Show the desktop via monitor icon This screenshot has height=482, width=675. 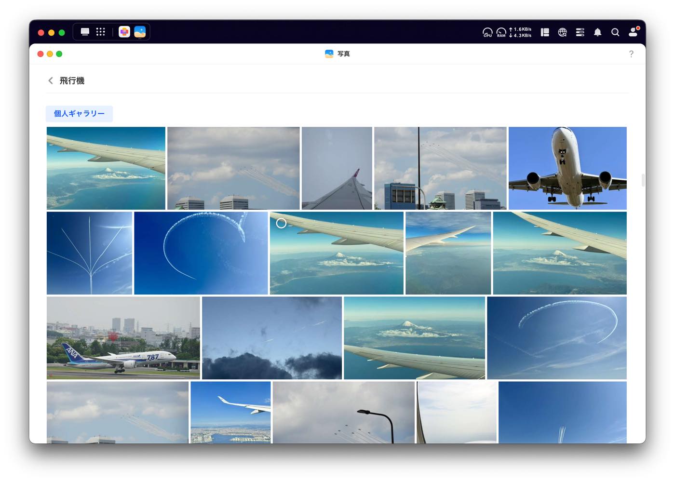click(x=85, y=31)
